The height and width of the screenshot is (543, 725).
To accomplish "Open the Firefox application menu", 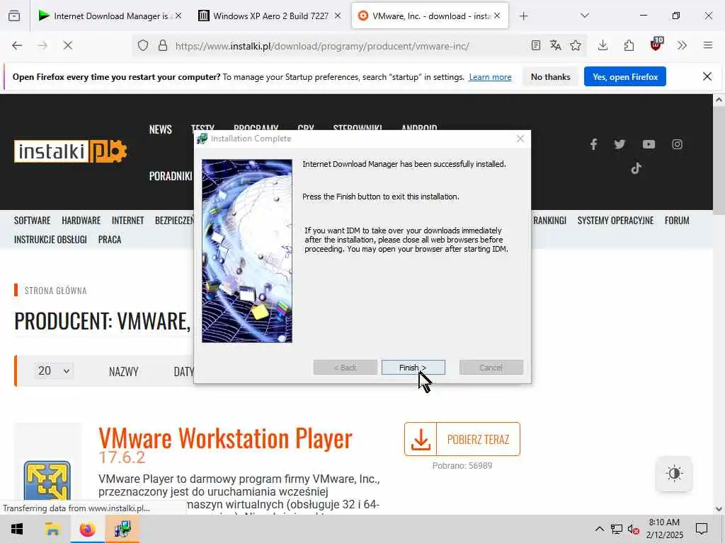I will pyautogui.click(x=708, y=46).
